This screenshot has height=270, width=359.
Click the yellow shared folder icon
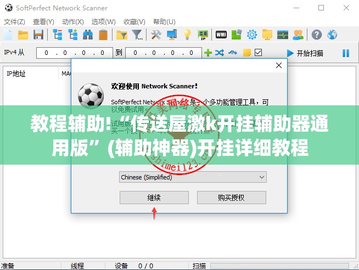pyautogui.click(x=267, y=35)
